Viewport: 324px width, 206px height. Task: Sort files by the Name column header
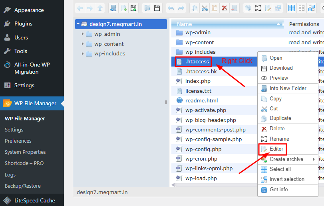coord(185,24)
